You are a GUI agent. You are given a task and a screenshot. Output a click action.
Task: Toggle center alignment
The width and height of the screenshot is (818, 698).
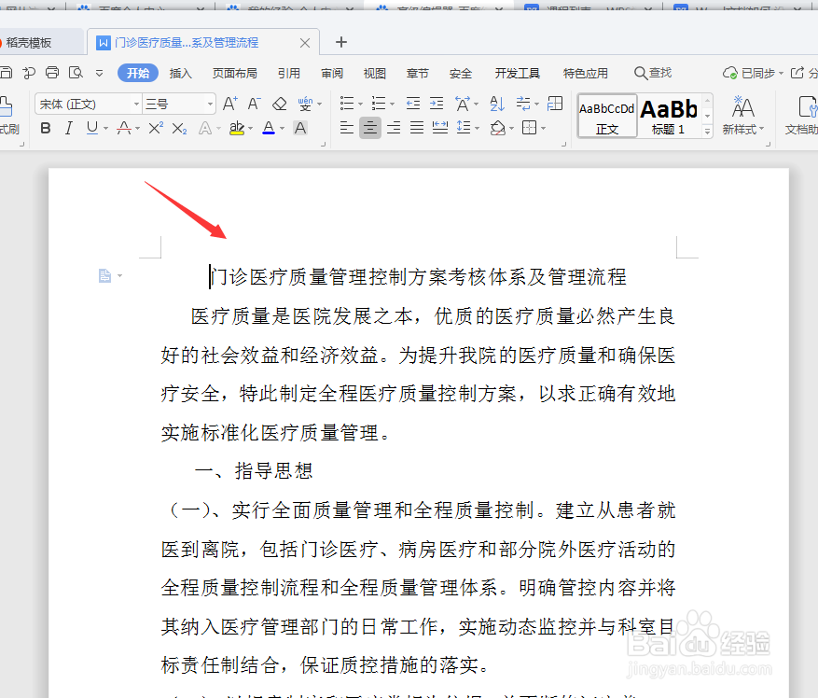[x=370, y=128]
